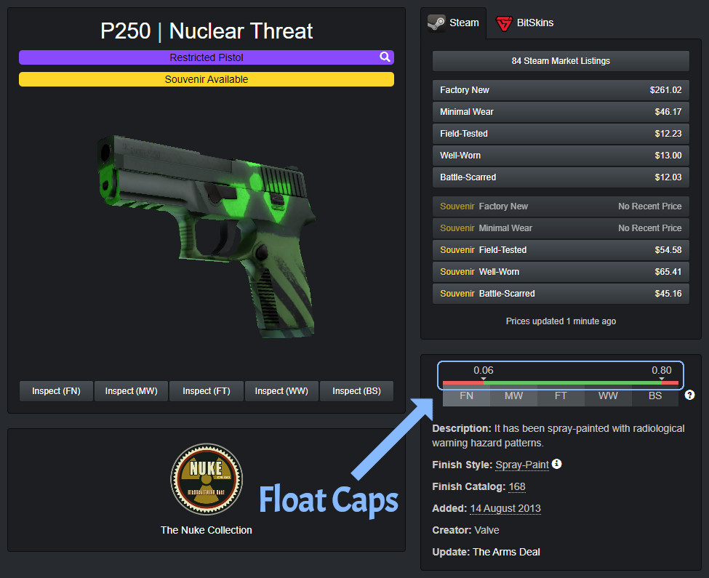Viewport: 709px width, 578px height.
Task: Click the Spray-Paint finish style link
Action: (x=522, y=465)
